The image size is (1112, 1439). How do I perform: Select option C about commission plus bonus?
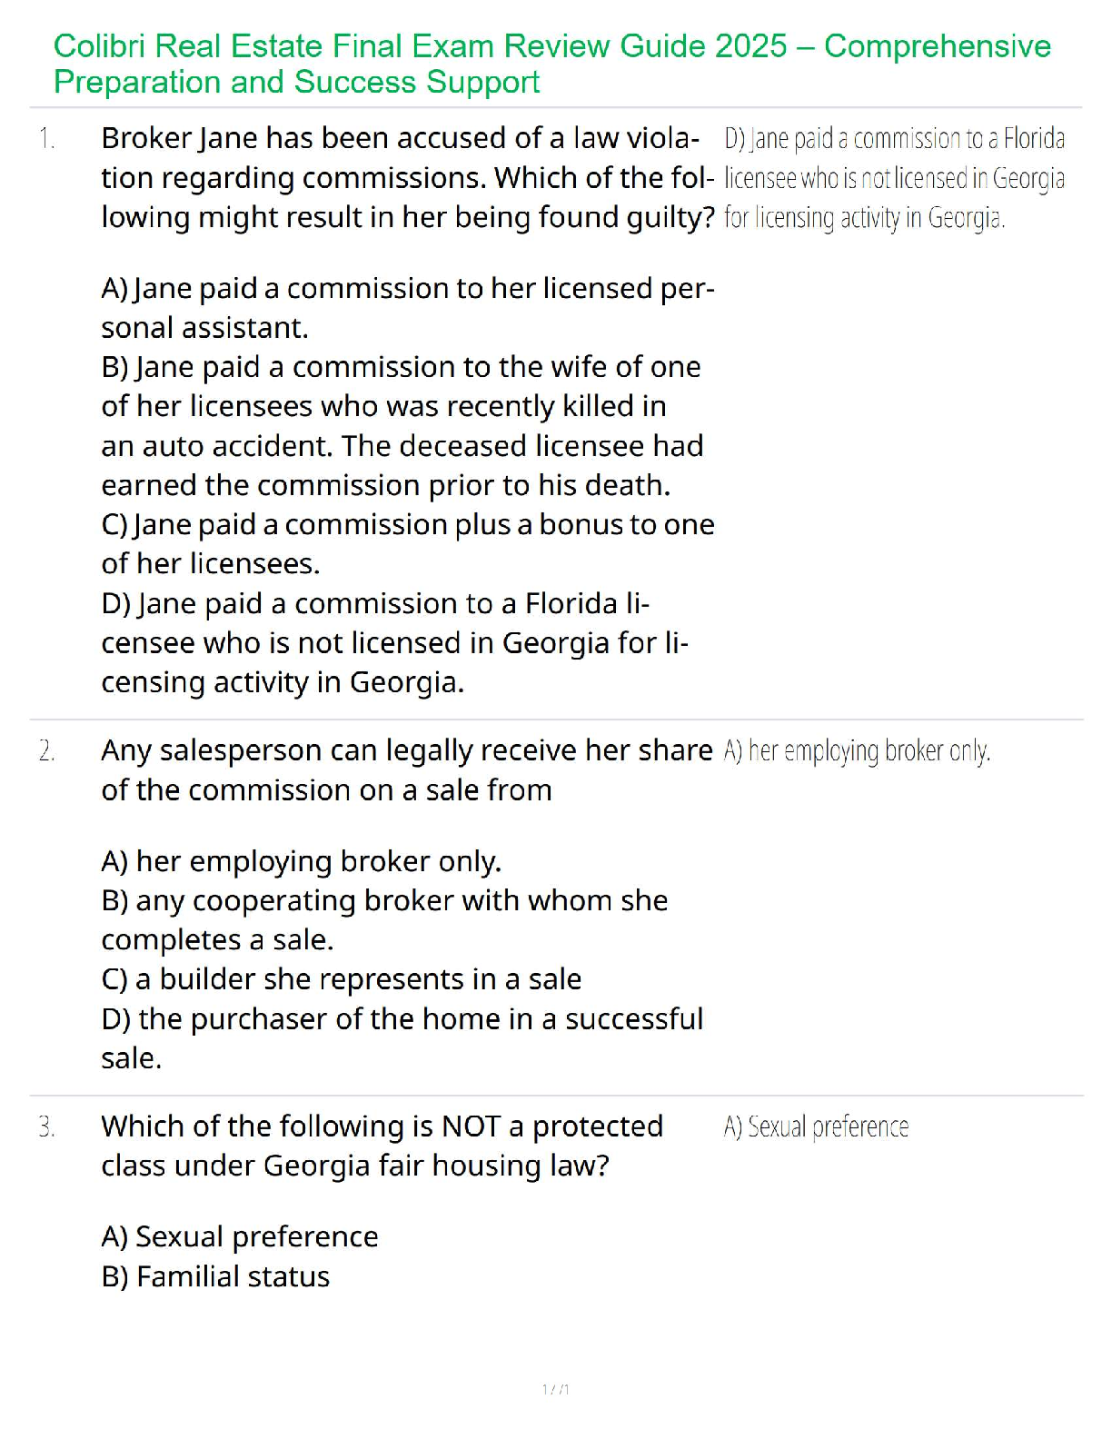[x=407, y=544]
